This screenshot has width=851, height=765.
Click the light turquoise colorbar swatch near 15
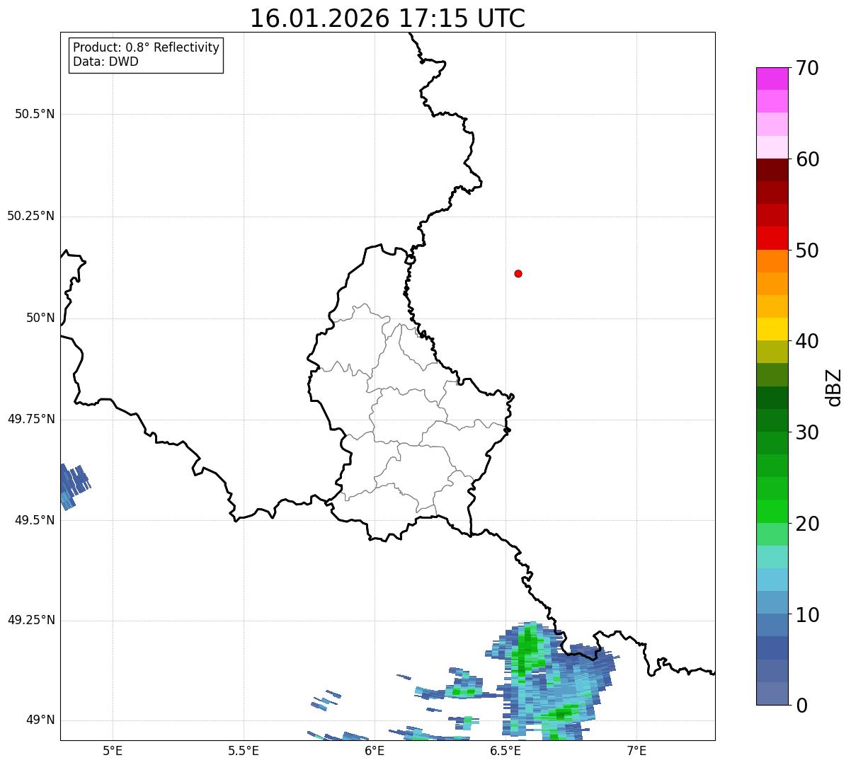[x=772, y=557]
